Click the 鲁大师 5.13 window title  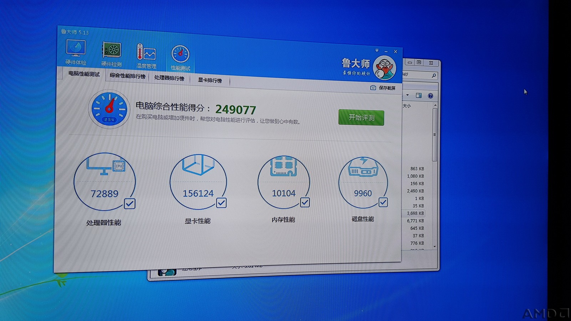pos(75,32)
